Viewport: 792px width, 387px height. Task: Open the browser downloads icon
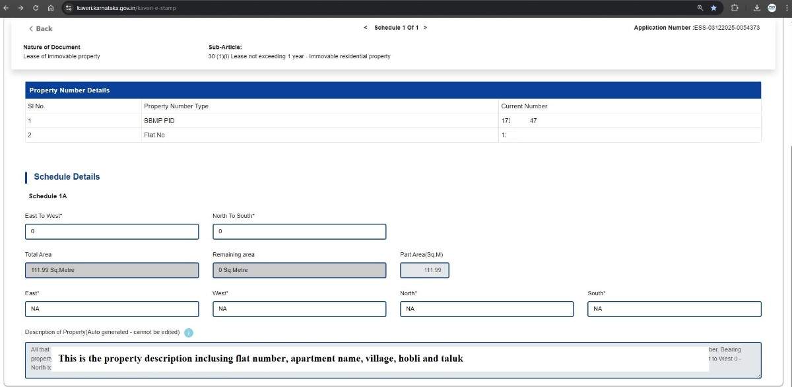point(757,8)
